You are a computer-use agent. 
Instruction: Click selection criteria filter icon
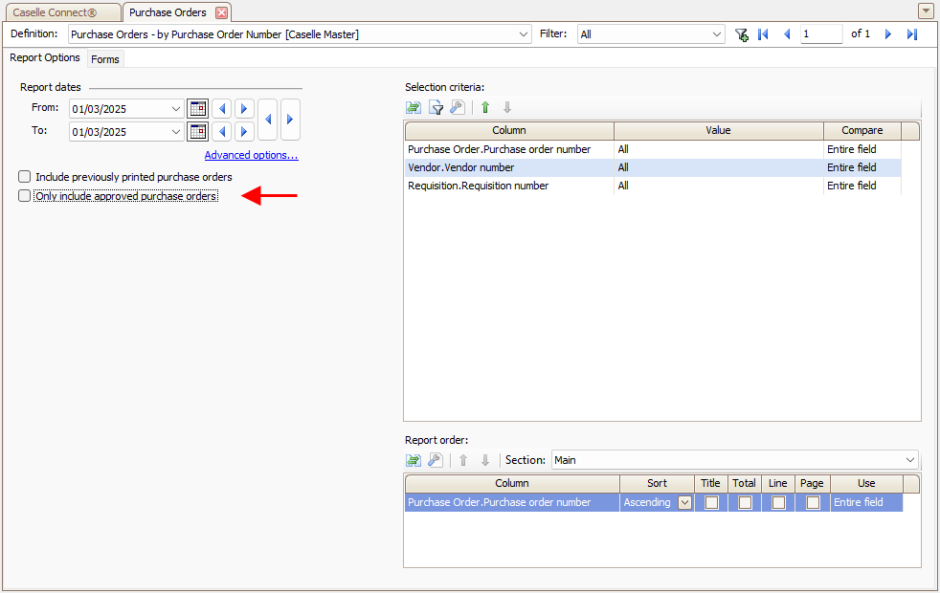click(x=436, y=108)
